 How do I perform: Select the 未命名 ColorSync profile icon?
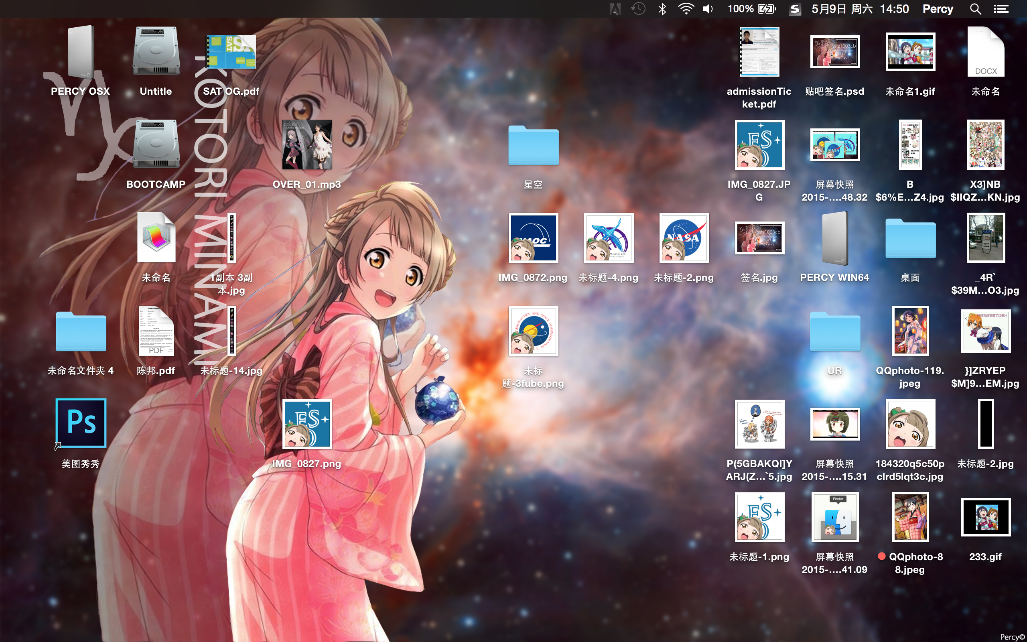[x=156, y=237]
